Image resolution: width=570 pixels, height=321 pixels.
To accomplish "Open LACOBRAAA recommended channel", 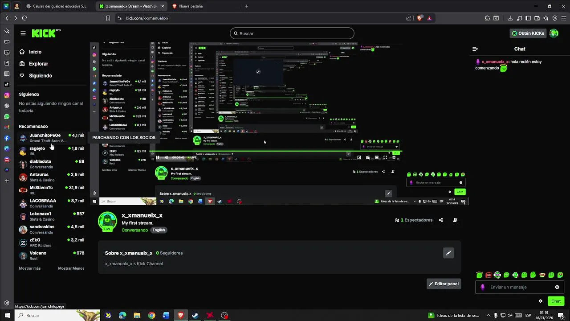I will pyautogui.click(x=52, y=203).
